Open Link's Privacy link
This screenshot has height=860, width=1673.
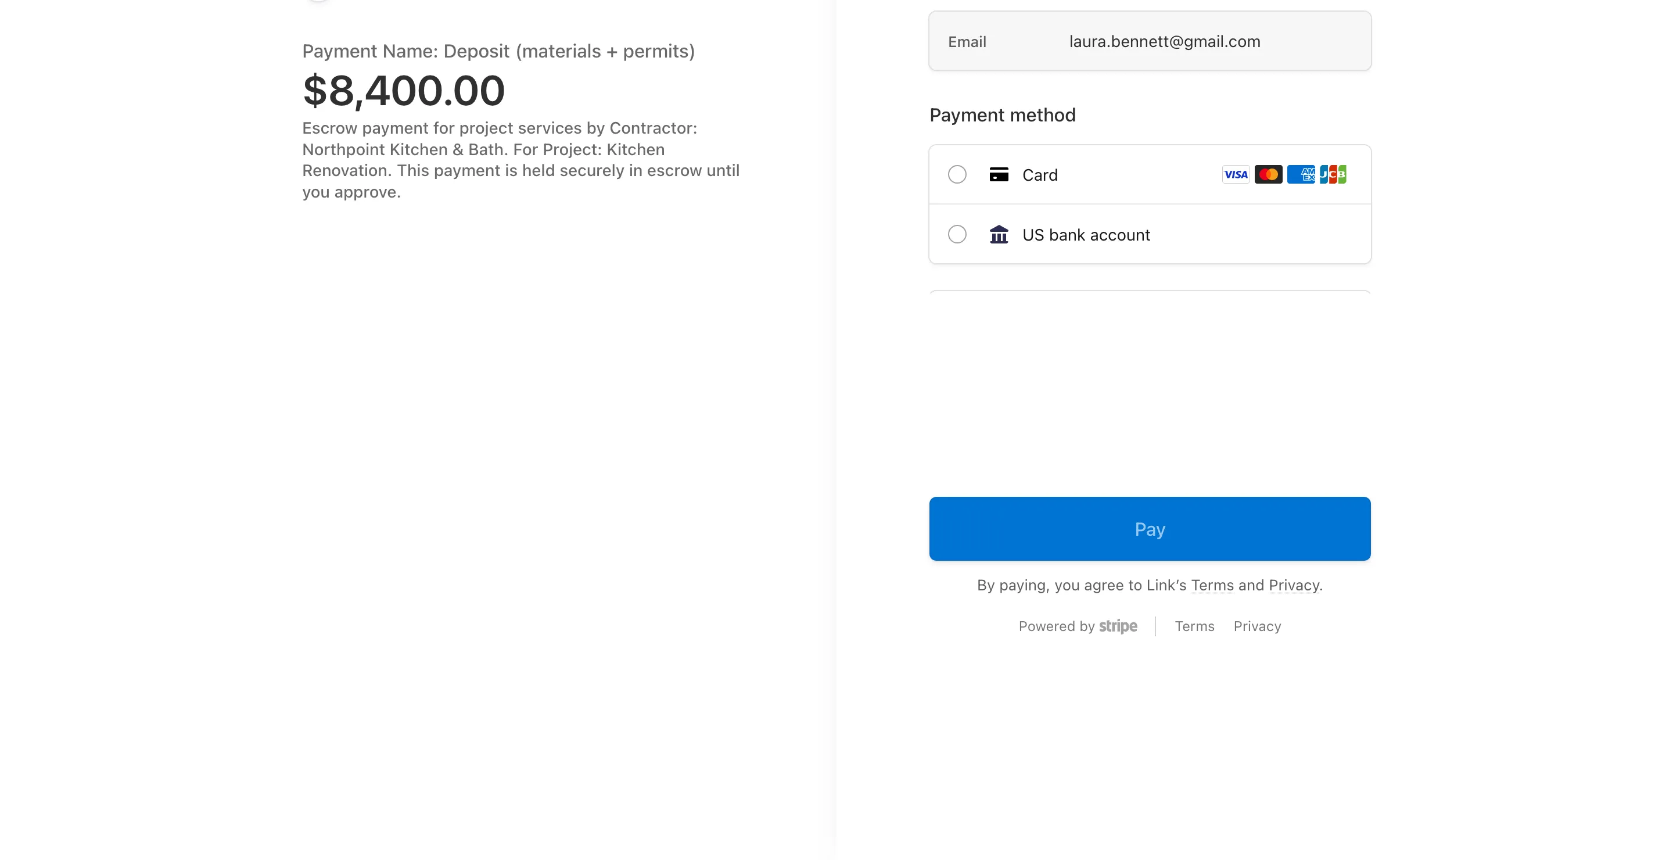tap(1294, 585)
